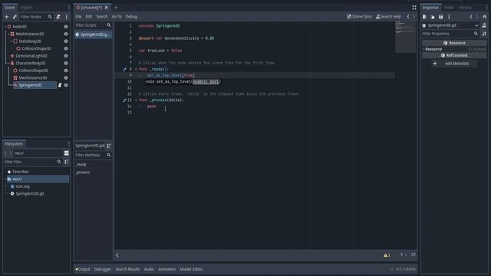The image size is (491, 276).
Task: Toggle distraction-free mode icon
Action: point(414,7)
